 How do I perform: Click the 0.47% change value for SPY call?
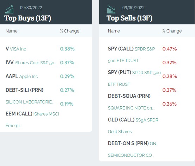pyautogui.click(x=170, y=49)
